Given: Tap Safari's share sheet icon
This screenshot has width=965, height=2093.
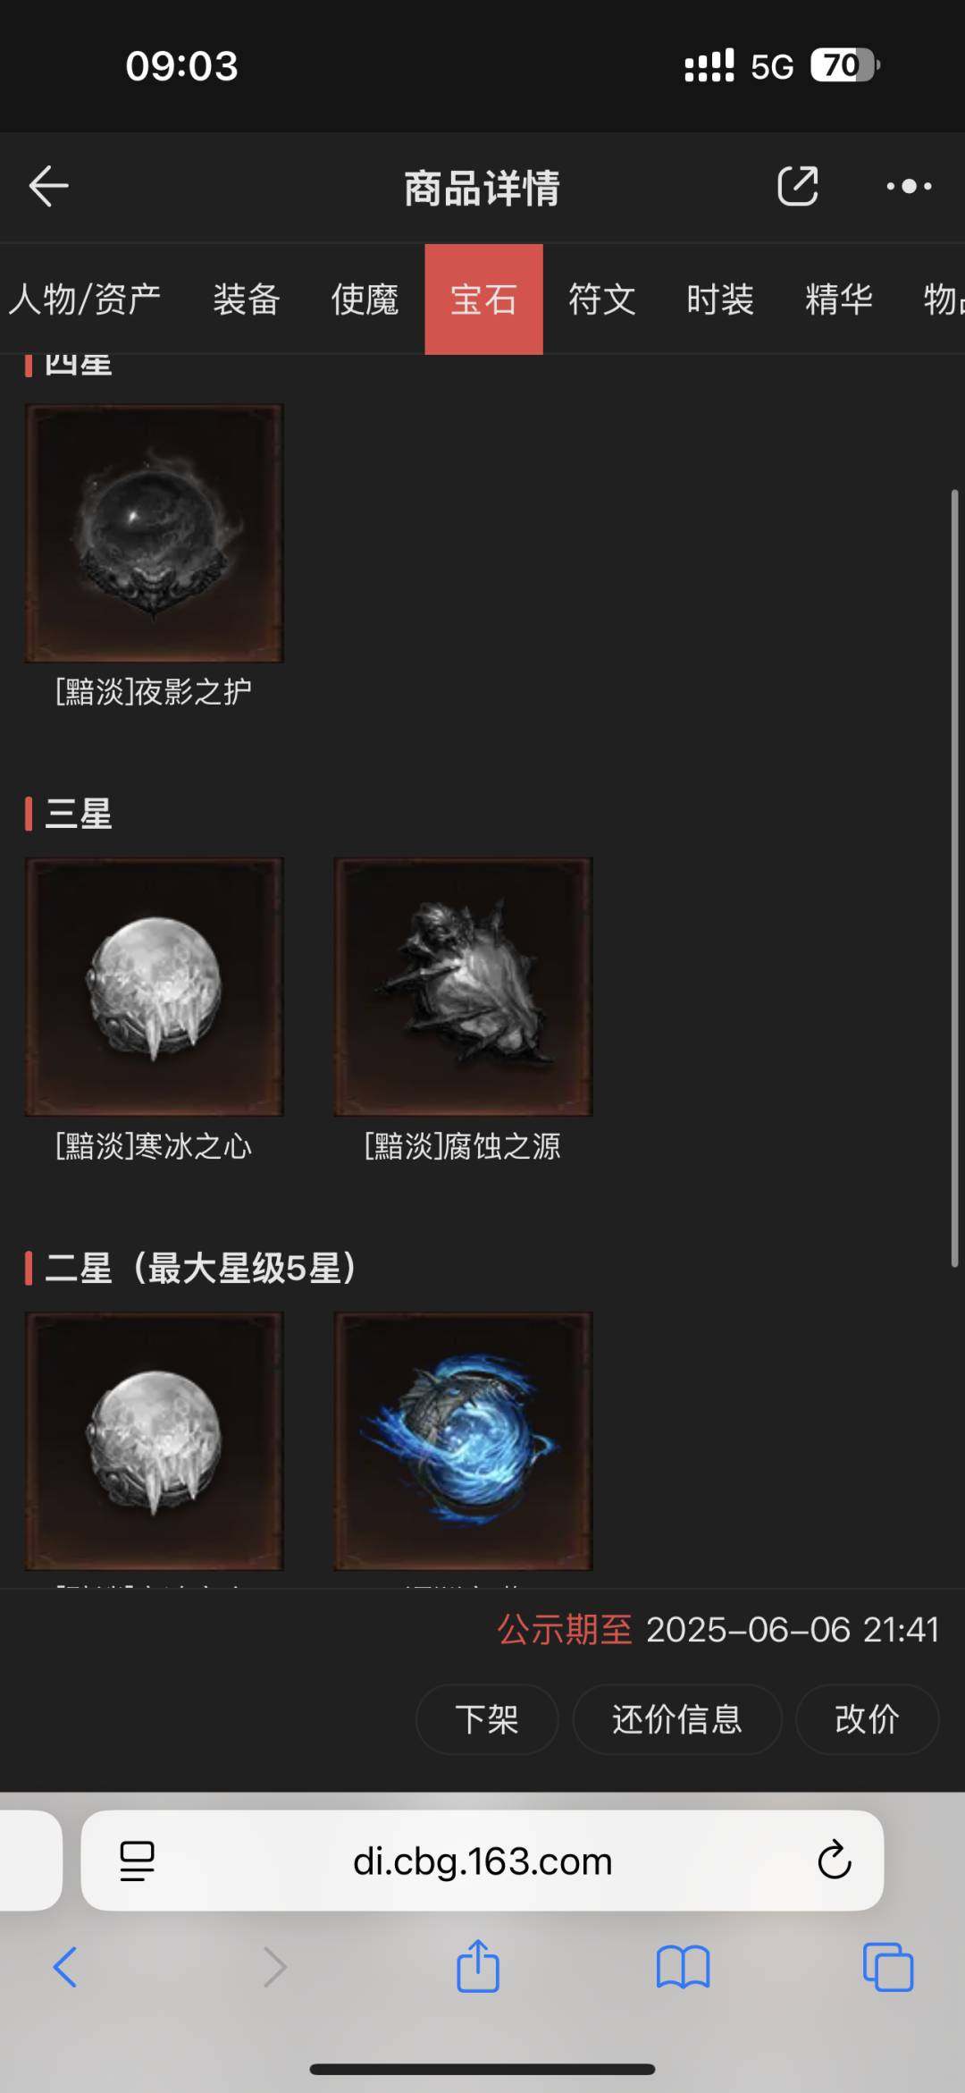Looking at the screenshot, I should click(x=478, y=1965).
